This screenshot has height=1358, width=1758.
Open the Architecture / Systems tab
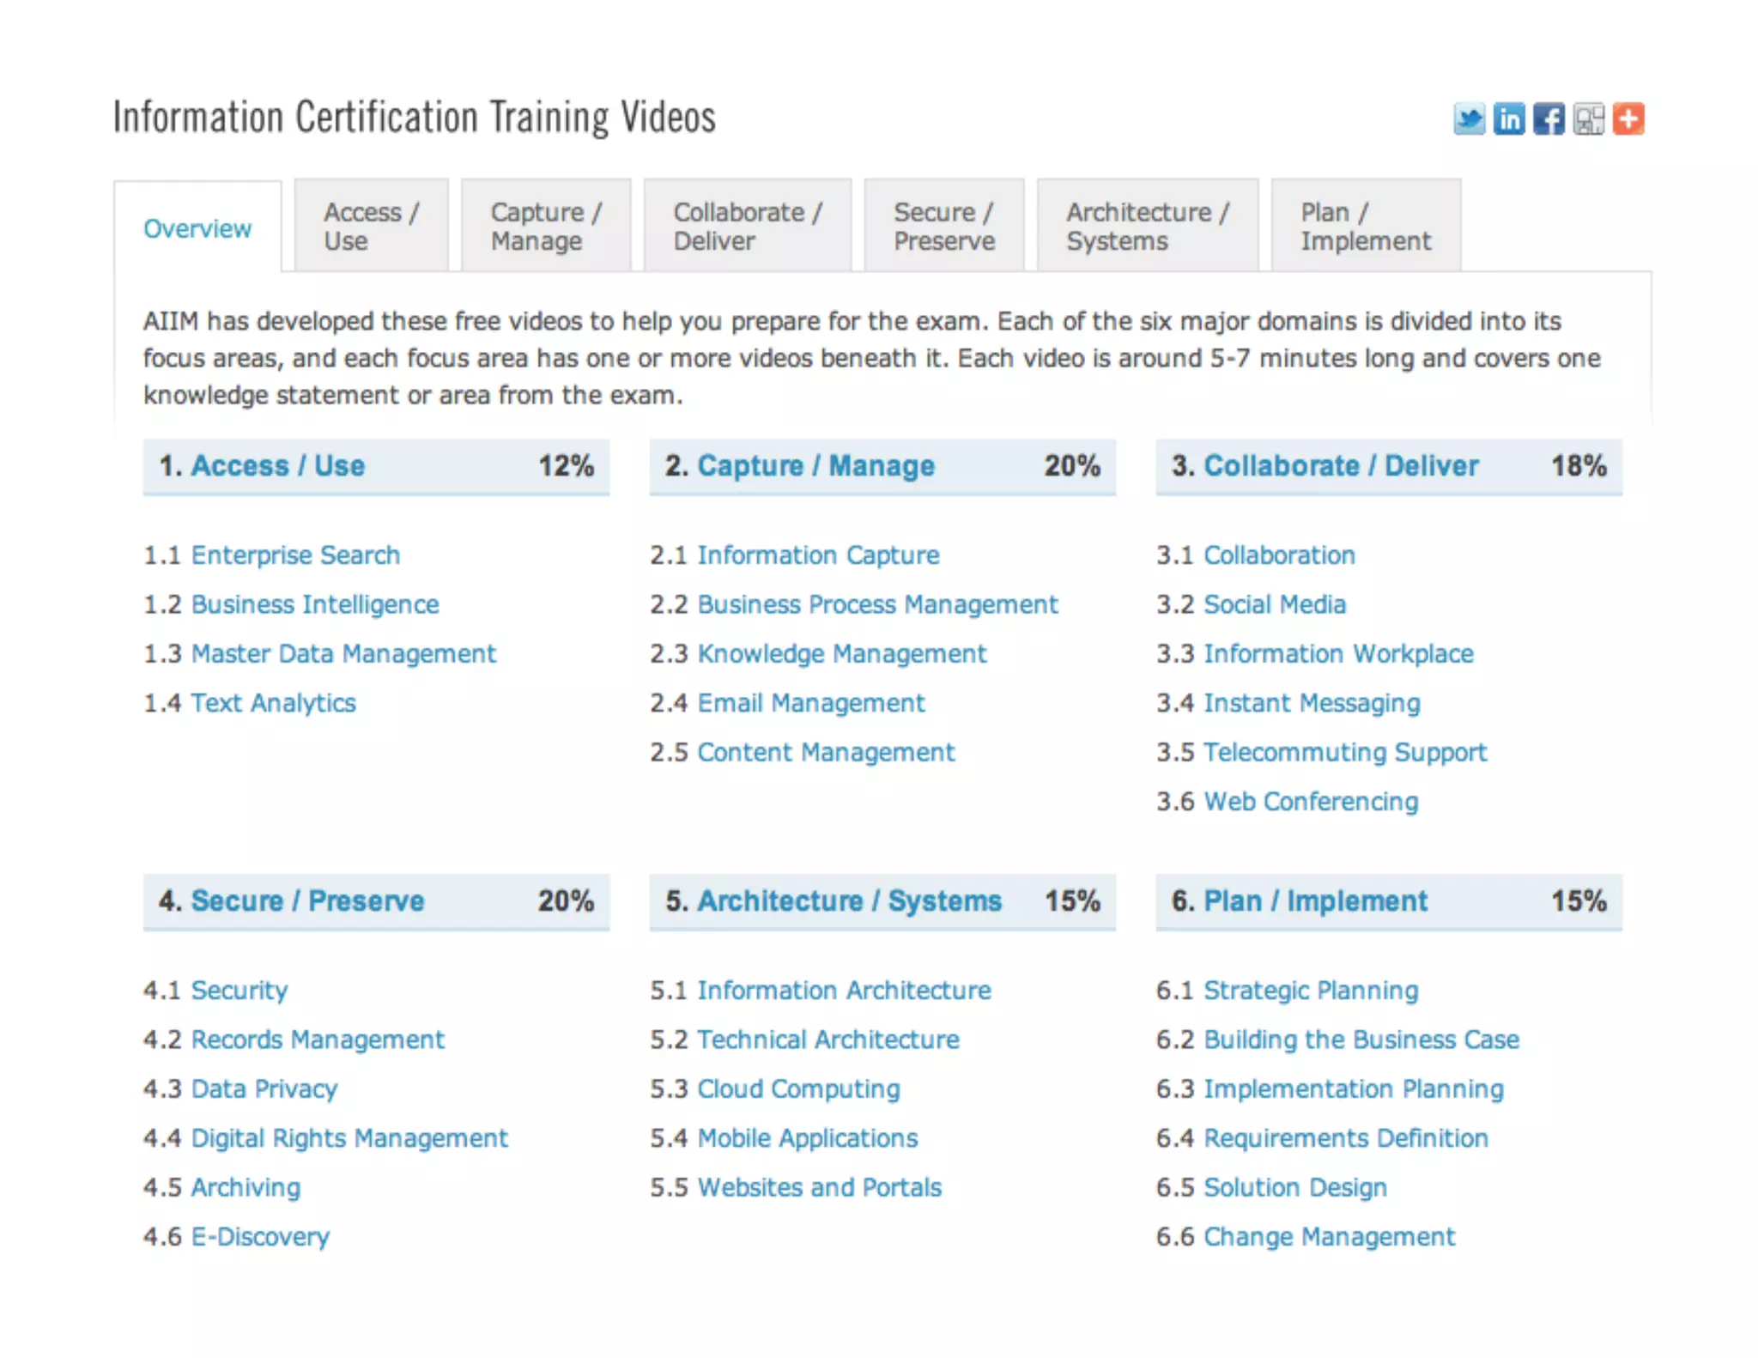tap(1147, 226)
